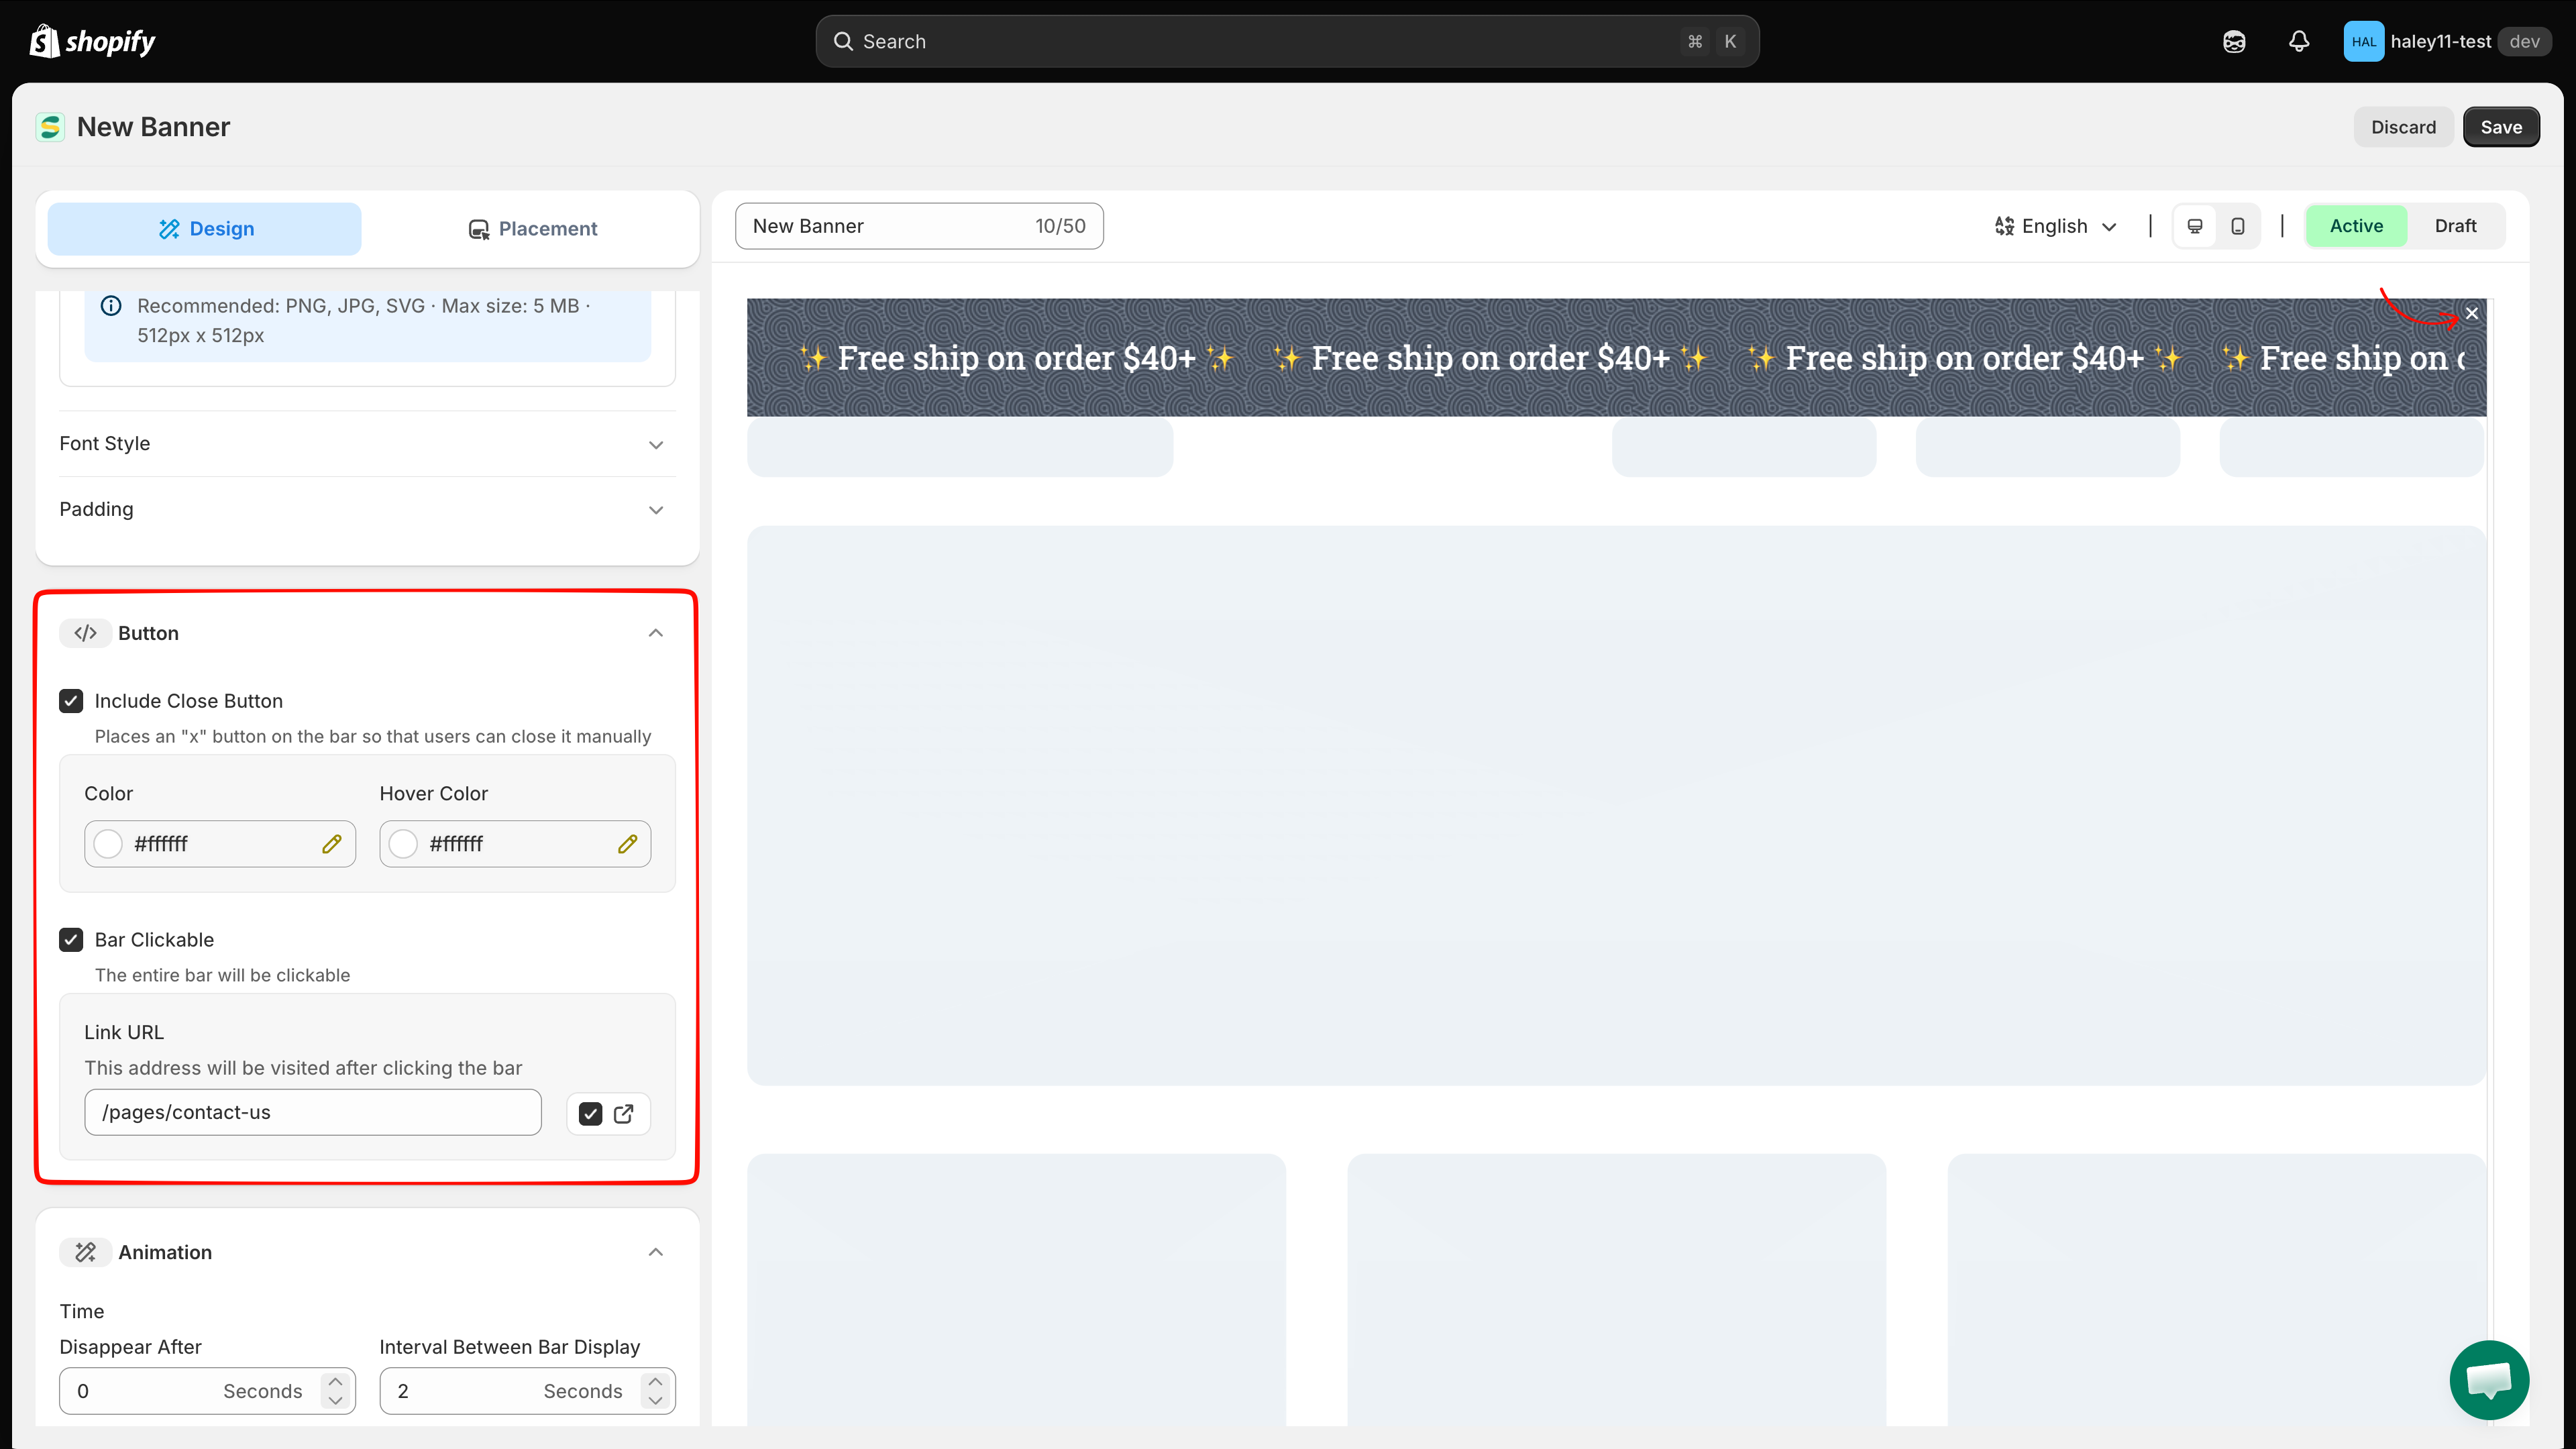Increase Disappear After seconds

(335, 1381)
